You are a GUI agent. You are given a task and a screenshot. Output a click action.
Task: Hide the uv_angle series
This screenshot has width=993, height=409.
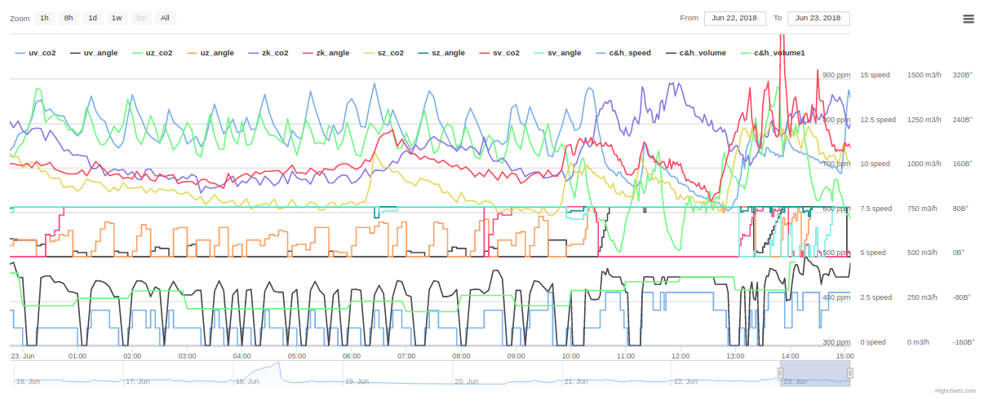[100, 53]
